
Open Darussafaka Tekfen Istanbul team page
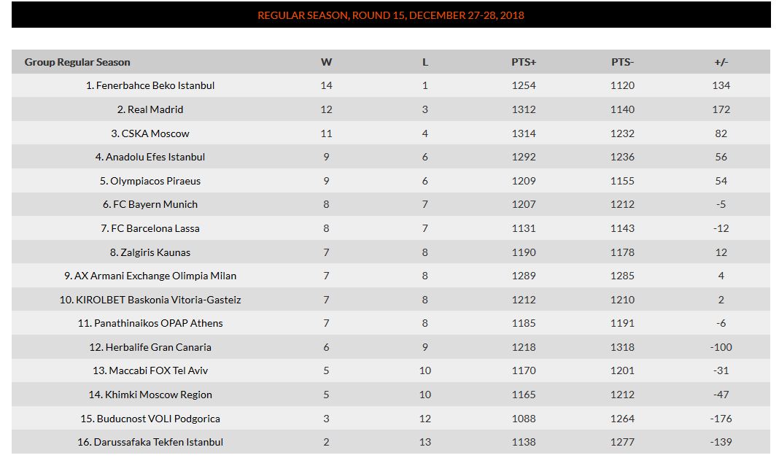(155, 442)
